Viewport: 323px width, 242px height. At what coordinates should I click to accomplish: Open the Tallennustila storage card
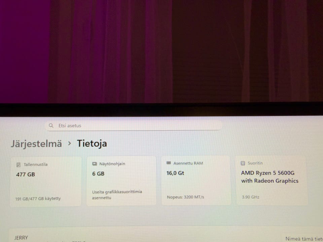tap(46, 182)
